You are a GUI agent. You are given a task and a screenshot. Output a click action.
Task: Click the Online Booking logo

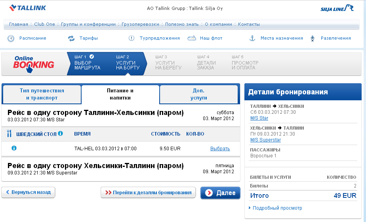click(x=34, y=64)
